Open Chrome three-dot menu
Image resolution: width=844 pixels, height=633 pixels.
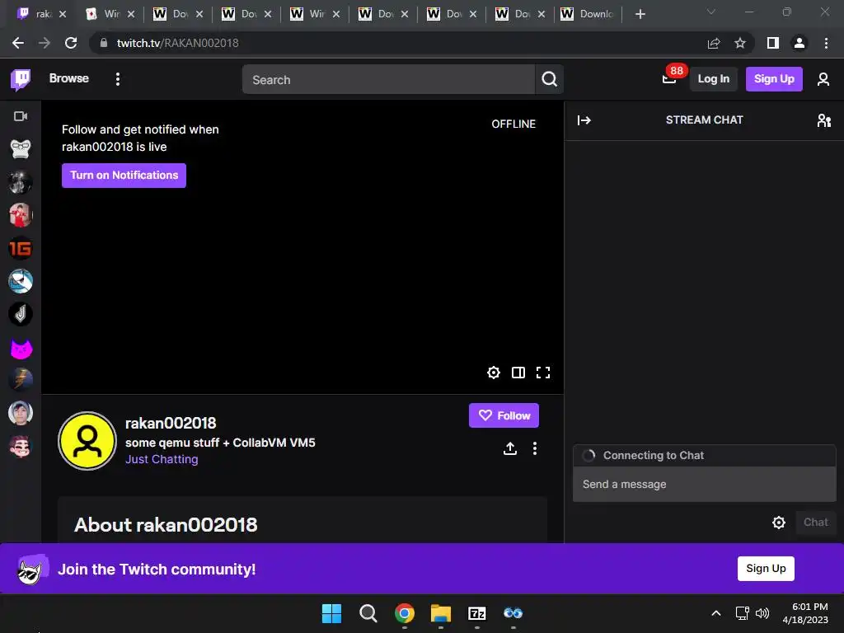coord(826,43)
